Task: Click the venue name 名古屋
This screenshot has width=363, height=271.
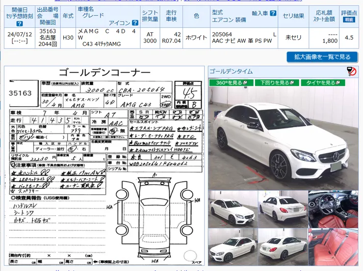Action: [x=48, y=38]
